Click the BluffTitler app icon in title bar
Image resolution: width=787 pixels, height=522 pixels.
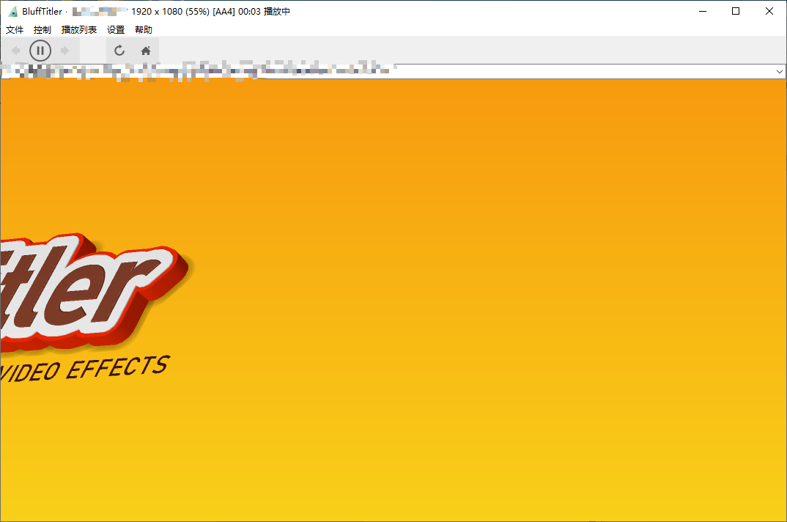tap(12, 12)
